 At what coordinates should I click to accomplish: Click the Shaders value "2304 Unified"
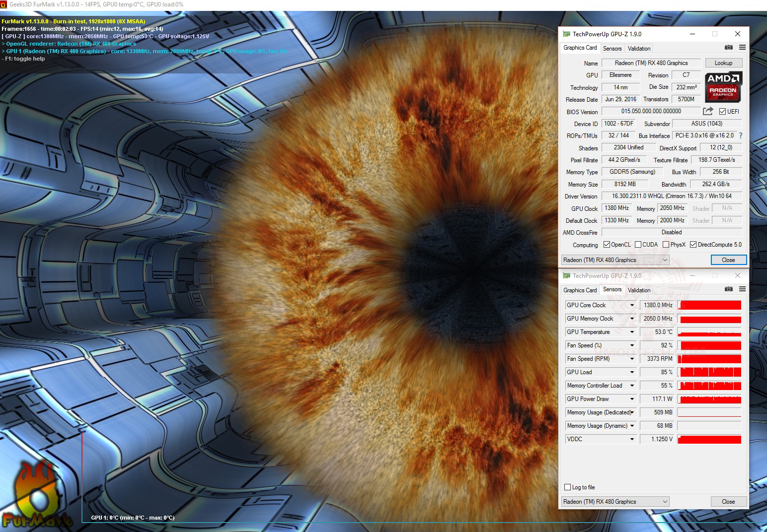(628, 147)
